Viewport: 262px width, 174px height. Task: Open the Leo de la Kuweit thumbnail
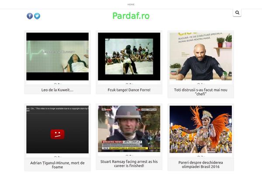[x=58, y=57]
